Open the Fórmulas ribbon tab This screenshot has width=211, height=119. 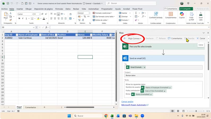click(59, 9)
